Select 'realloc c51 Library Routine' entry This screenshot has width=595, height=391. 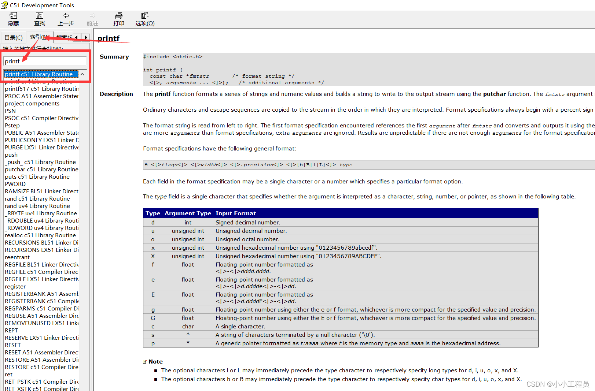(40, 235)
